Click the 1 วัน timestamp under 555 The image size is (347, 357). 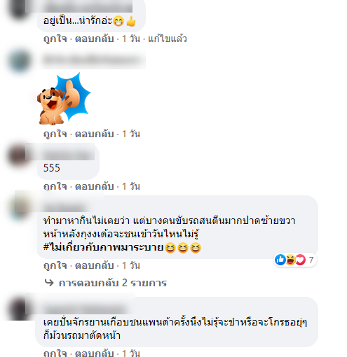click(131, 186)
